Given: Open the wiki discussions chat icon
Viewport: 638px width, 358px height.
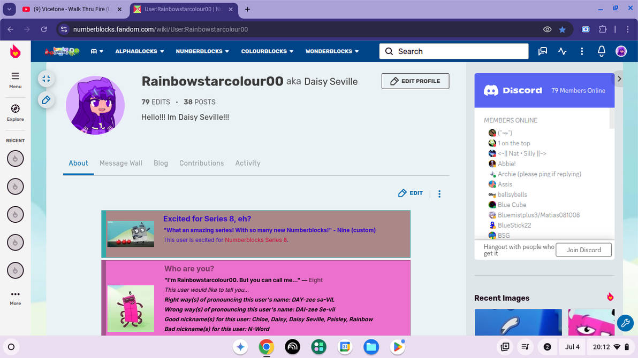Looking at the screenshot, I should [x=542, y=51].
